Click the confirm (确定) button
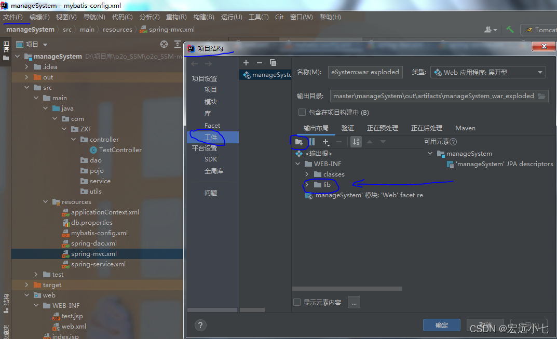 [x=442, y=325]
